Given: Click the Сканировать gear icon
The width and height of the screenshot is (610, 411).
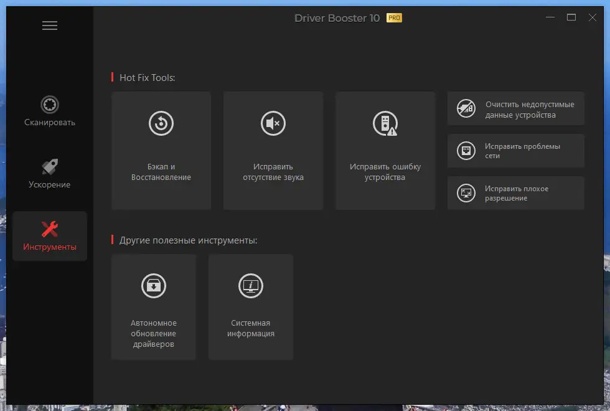Looking at the screenshot, I should point(50,105).
